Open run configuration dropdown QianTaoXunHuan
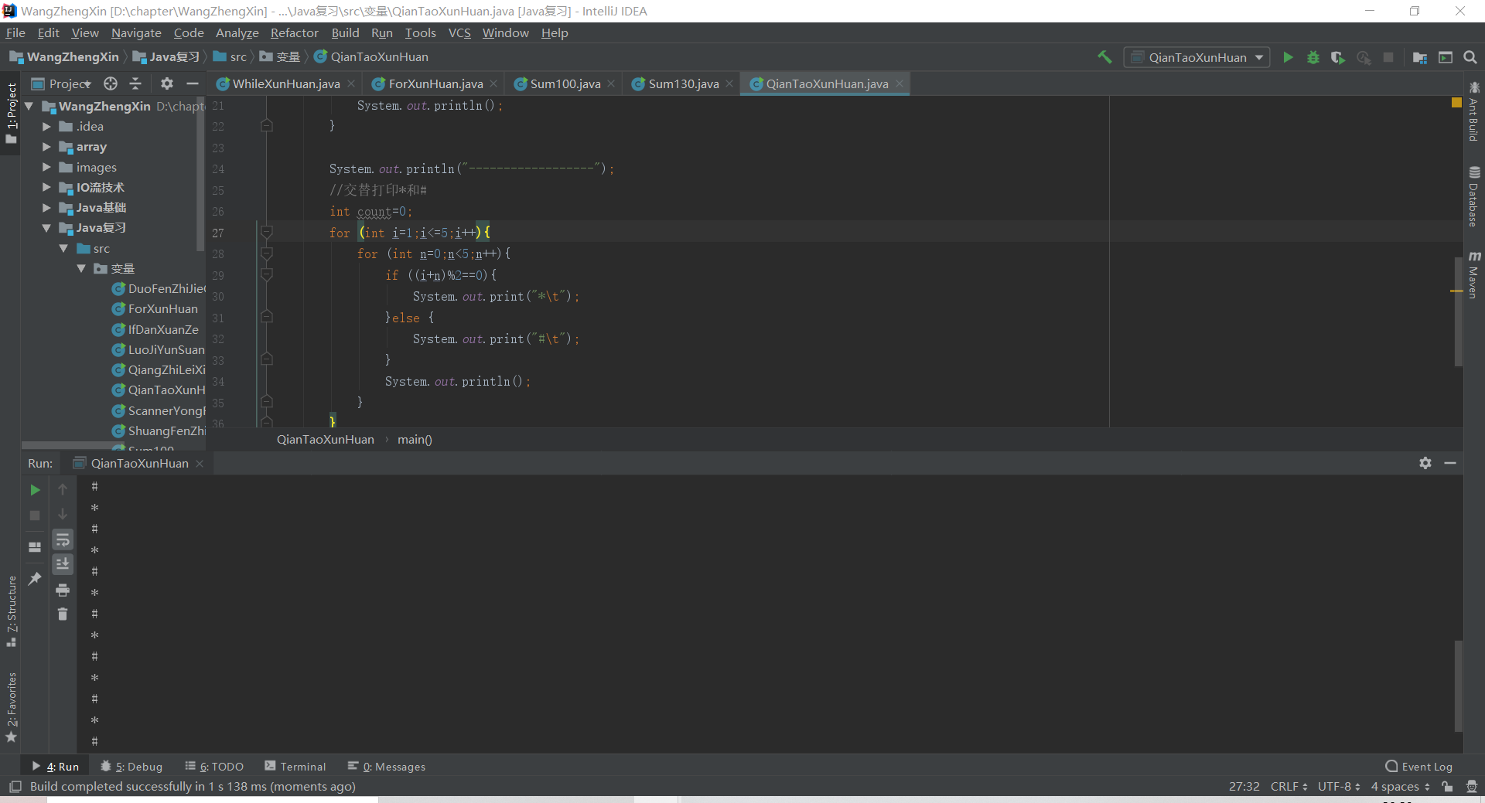 tap(1197, 57)
